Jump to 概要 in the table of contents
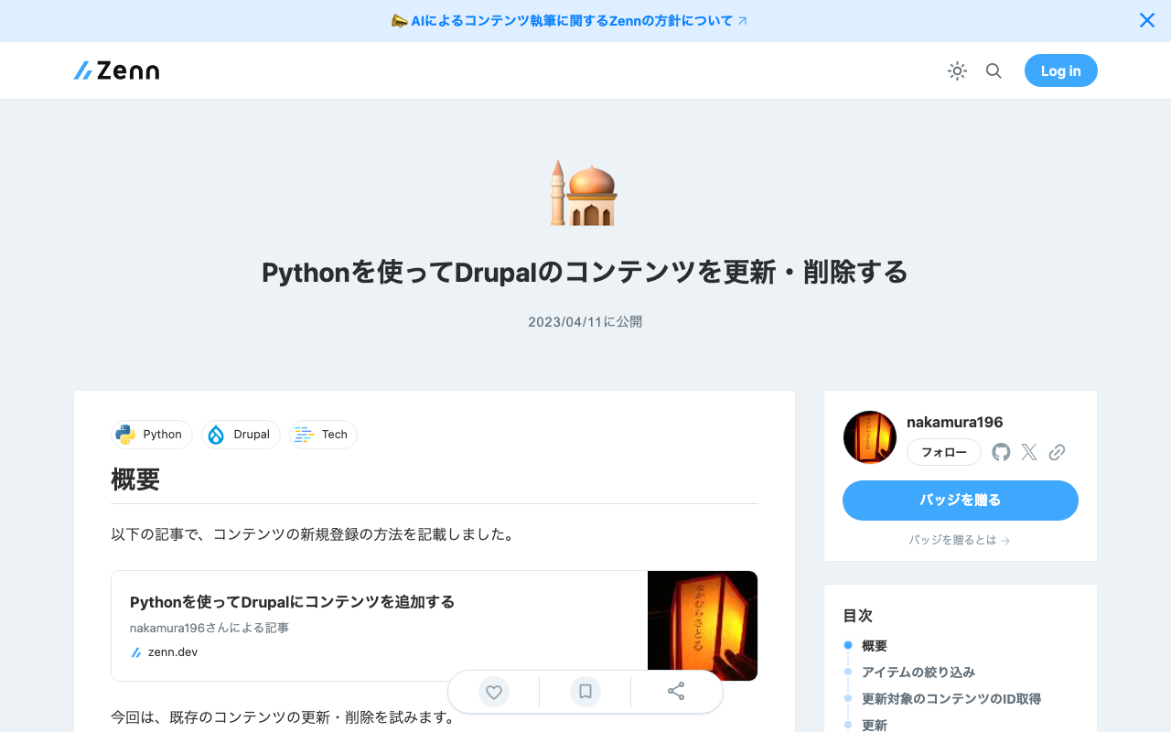Viewport: 1171px width, 732px height. coord(874,645)
